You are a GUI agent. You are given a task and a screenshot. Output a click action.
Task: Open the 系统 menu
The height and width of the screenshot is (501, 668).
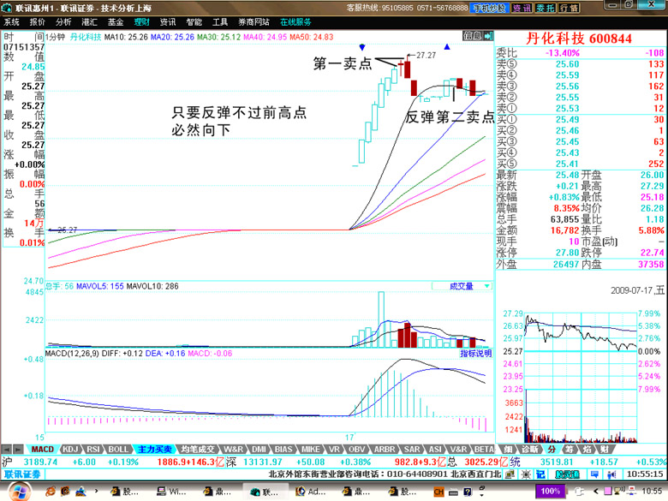click(x=11, y=22)
